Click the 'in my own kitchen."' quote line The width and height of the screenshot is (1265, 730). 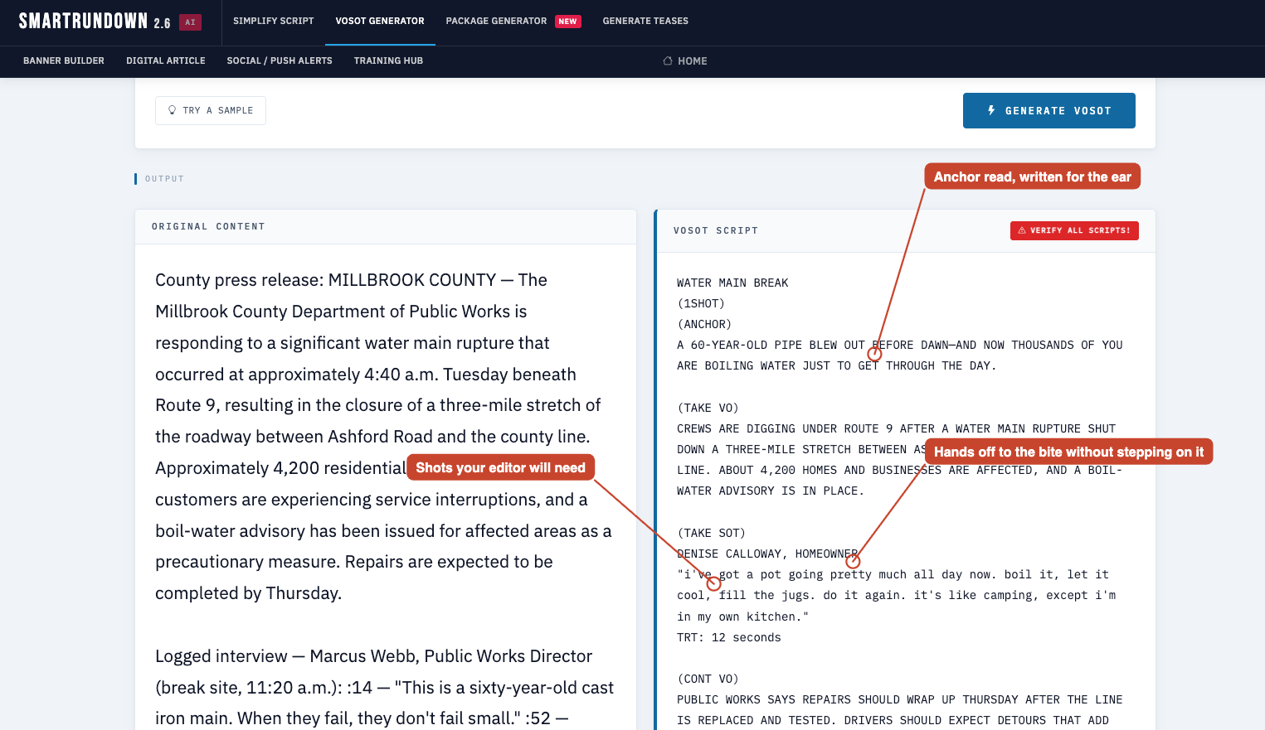tap(742, 616)
